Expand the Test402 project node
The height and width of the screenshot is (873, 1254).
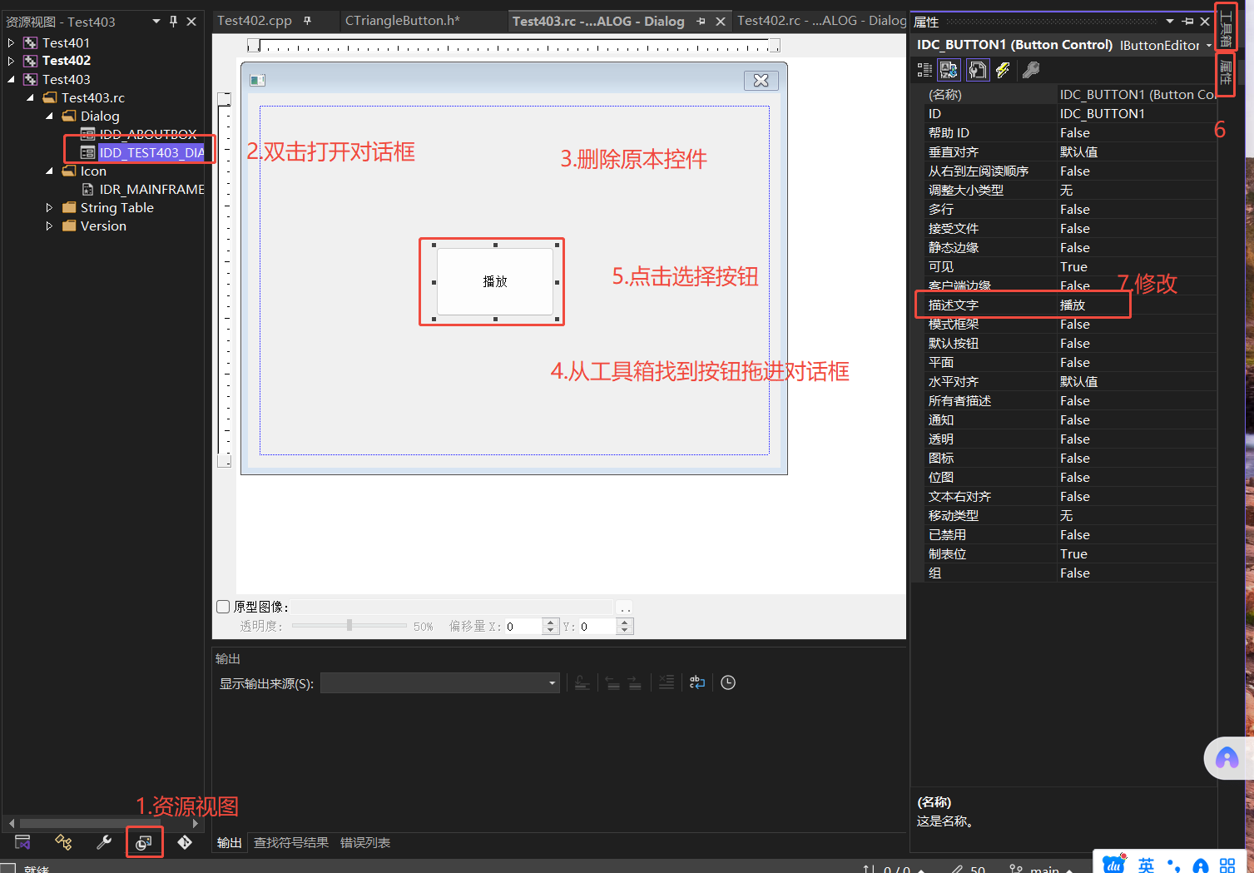tap(11, 61)
